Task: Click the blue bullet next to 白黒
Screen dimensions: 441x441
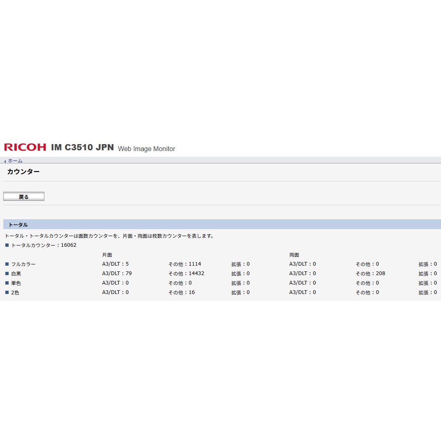Action: (x=7, y=273)
